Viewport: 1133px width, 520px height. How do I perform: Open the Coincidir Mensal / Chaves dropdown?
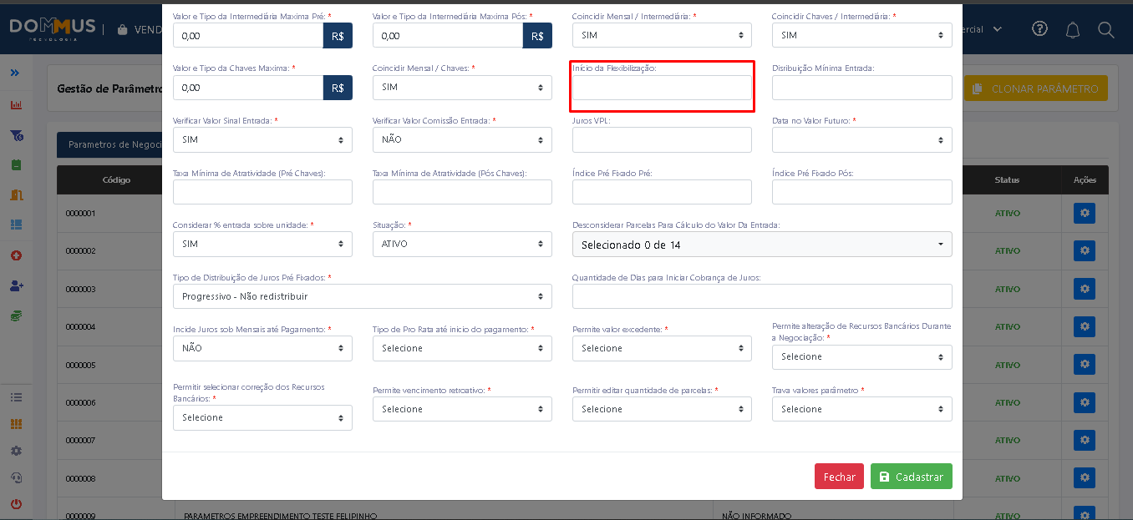coord(462,88)
